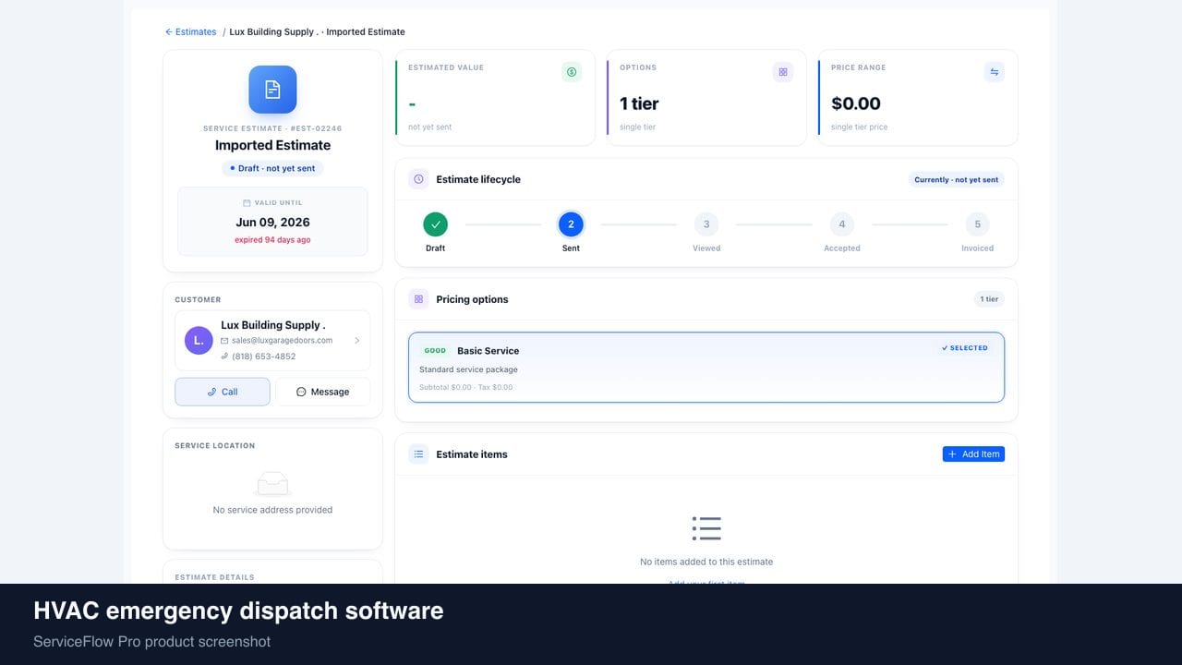Click the No service address provided text
Viewport: 1182px width, 665px height.
[272, 510]
